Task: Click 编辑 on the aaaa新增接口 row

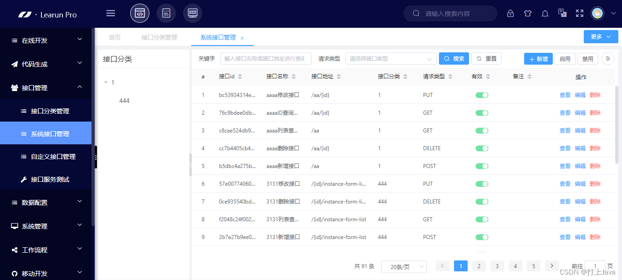Action: point(580,166)
